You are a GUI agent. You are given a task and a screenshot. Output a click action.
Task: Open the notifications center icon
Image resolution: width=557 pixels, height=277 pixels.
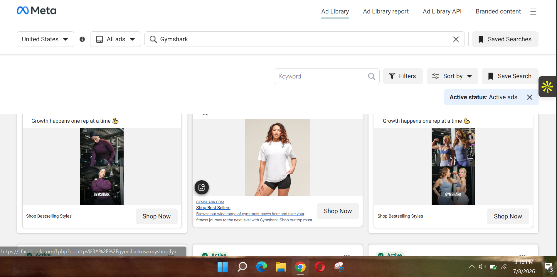[549, 267]
